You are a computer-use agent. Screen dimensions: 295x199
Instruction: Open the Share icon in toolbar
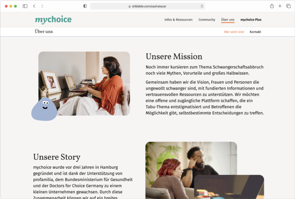coord(272,6)
